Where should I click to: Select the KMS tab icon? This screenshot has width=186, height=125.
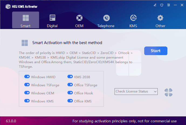tap(133, 18)
